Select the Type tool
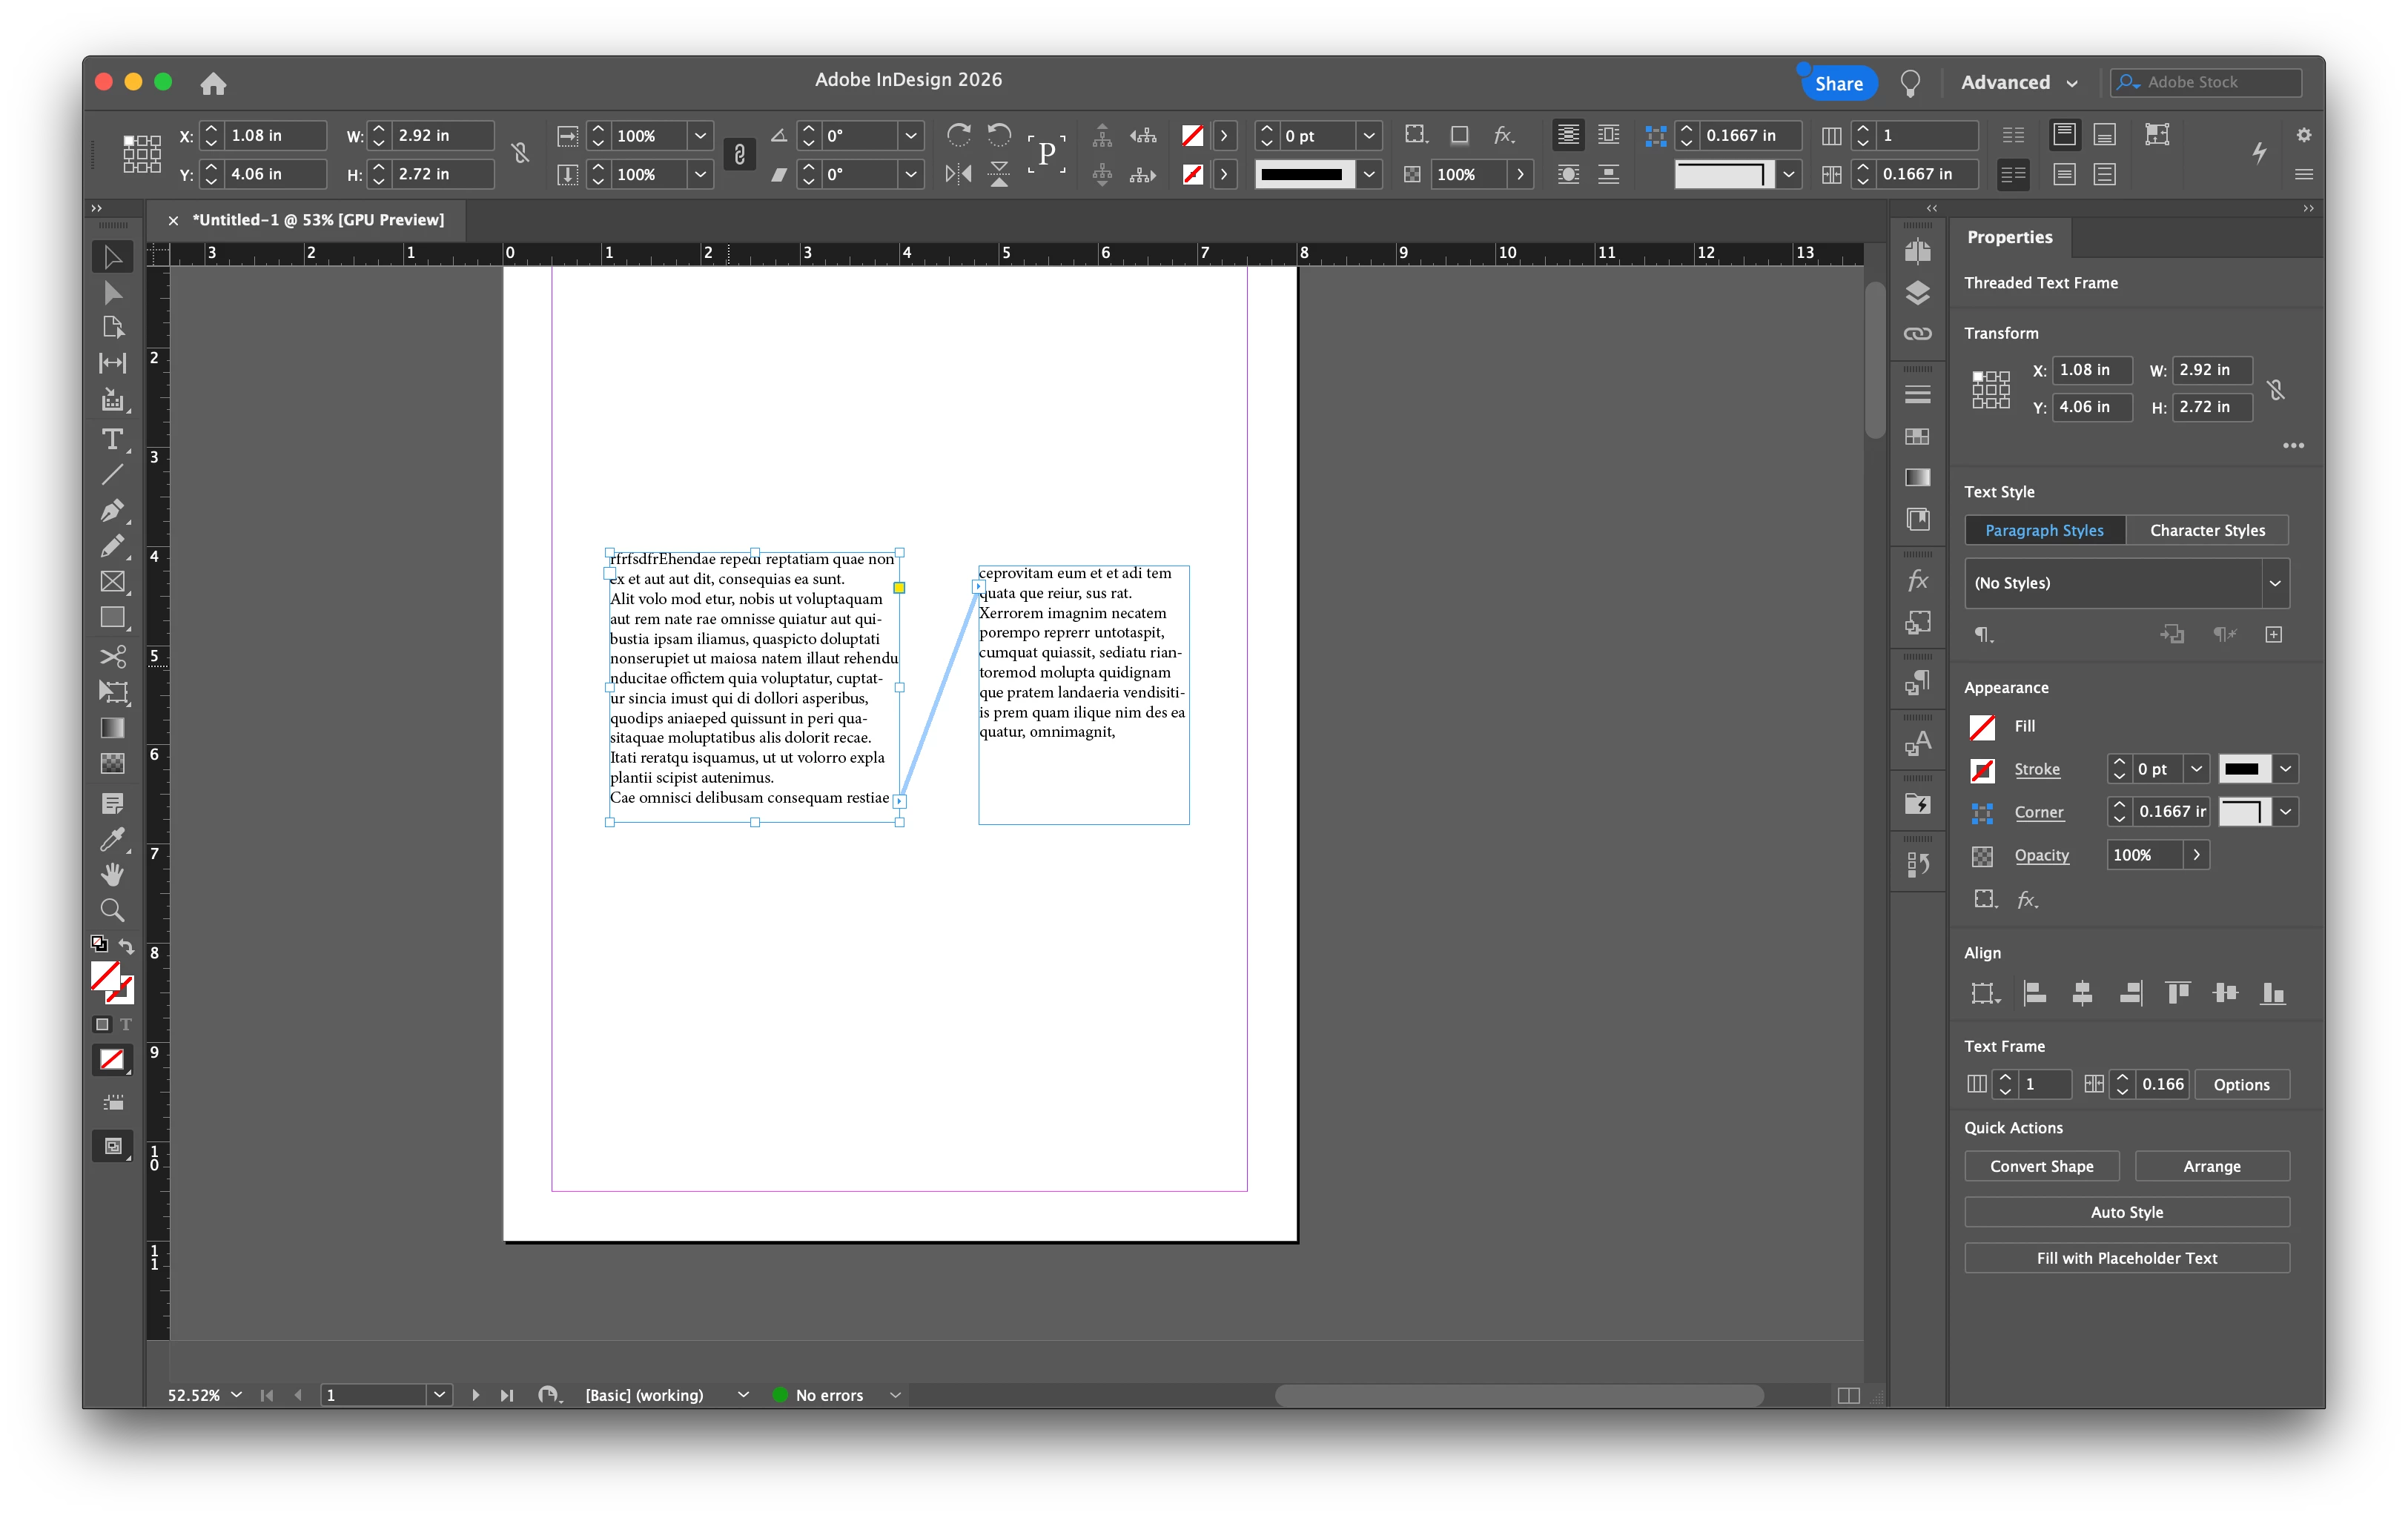The height and width of the screenshot is (1518, 2408). coord(112,439)
